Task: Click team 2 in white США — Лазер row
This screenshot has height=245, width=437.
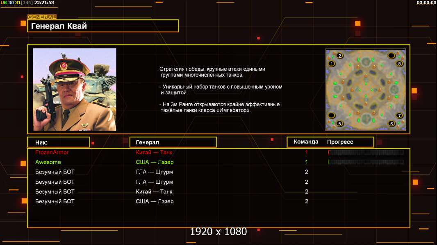Action: [x=306, y=201]
